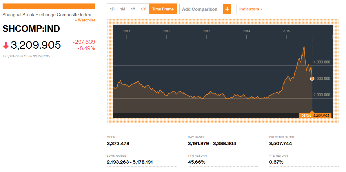Select the 1M time range tab

pos(123,9)
